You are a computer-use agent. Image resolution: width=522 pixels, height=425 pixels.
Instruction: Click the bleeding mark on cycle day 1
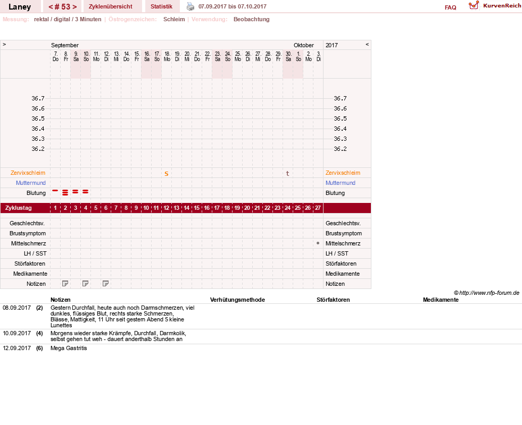[x=55, y=190]
